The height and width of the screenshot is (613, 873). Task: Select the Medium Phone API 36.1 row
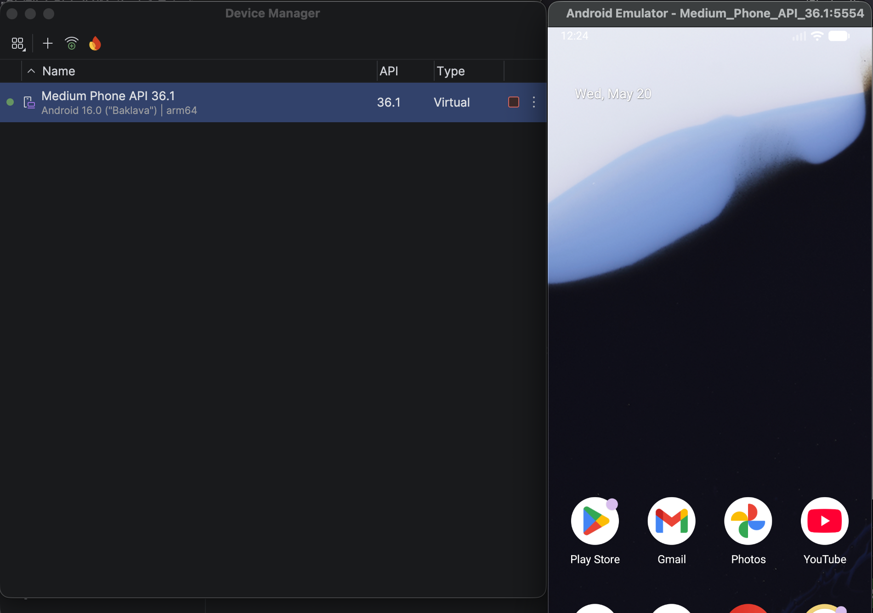pos(273,102)
